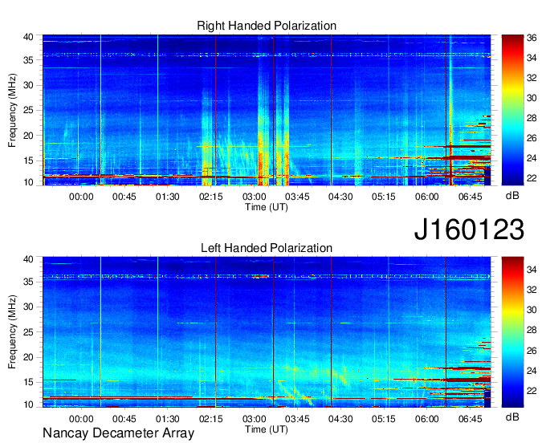Click the 00:00 time tick on upper plot
Screen dimensions: 546x443
(81, 197)
